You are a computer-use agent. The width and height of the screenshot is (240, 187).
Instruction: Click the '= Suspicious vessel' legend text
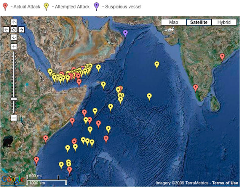[122, 7]
